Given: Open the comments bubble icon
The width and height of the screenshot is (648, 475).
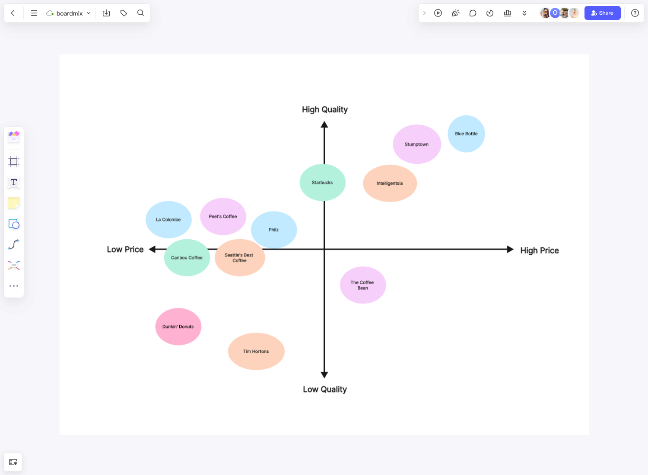Looking at the screenshot, I should (x=473, y=13).
